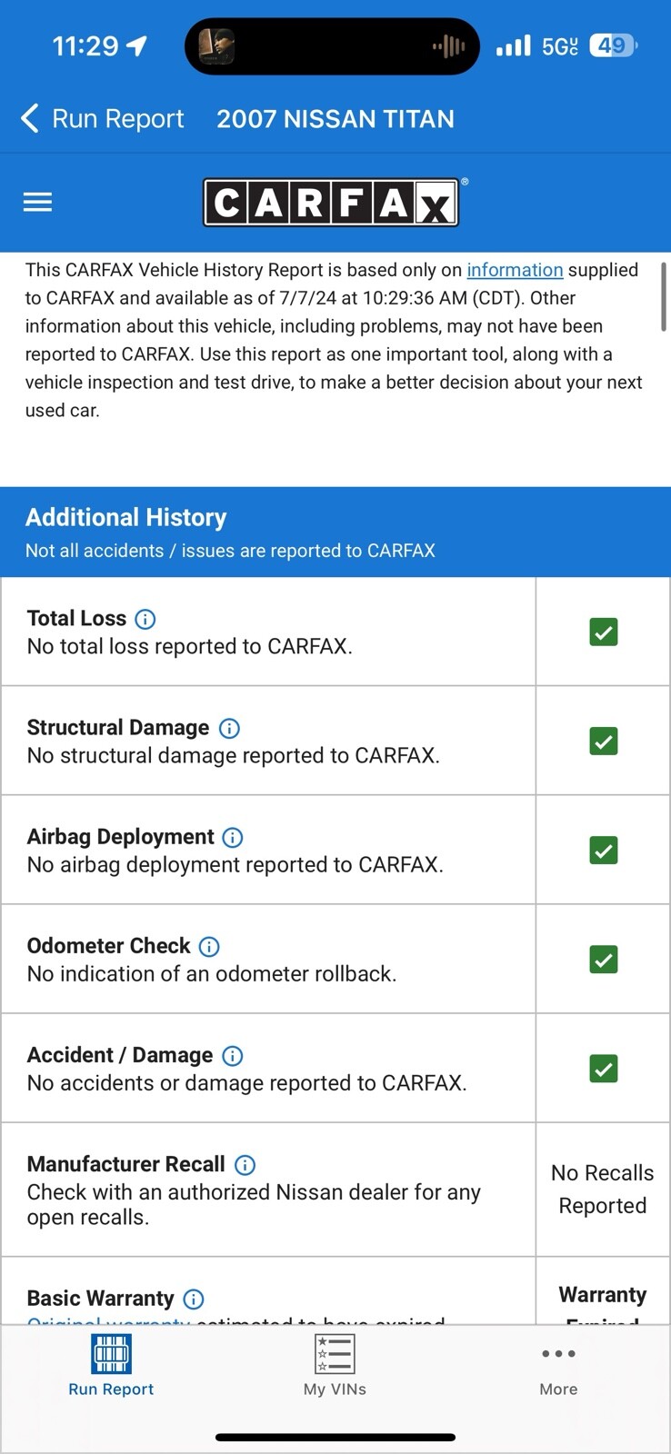Show Airbag Deployment info tooltip
The image size is (671, 1454).
[x=233, y=837]
